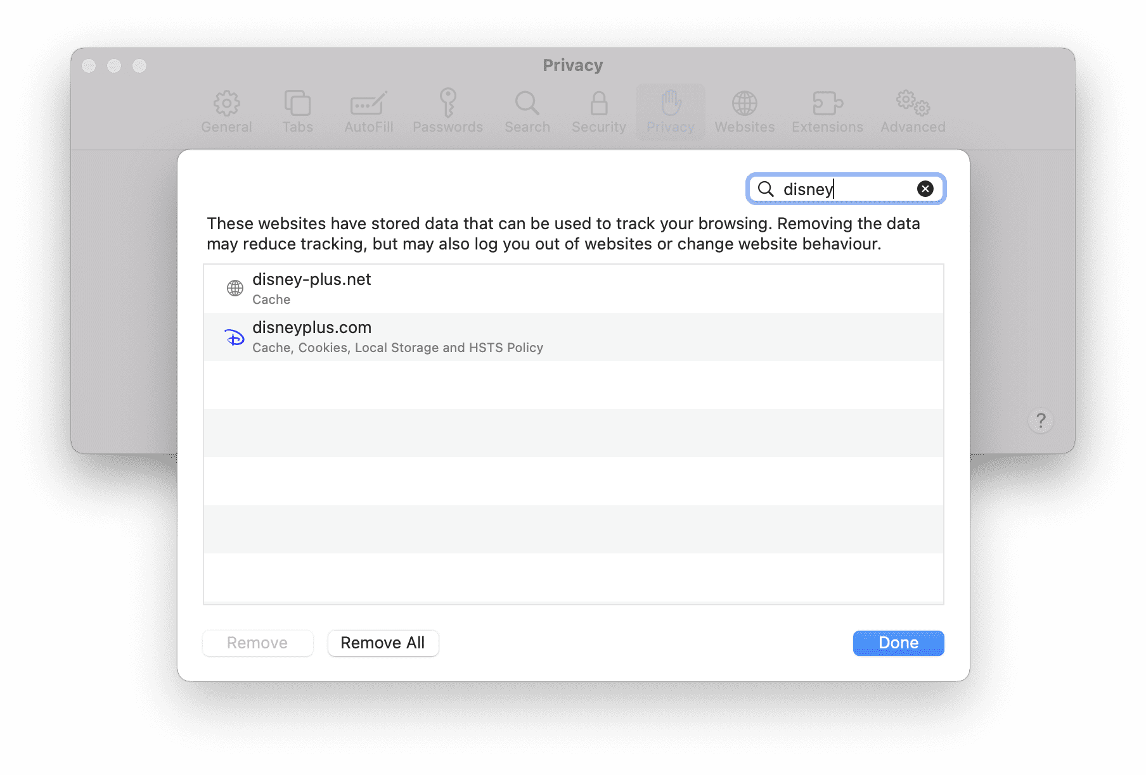Open the Passwords pane
The height and width of the screenshot is (775, 1146).
coord(447,112)
